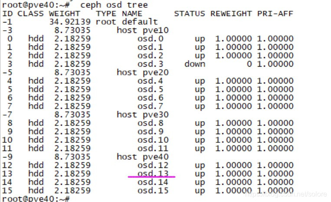Click the PRI-AFF column header
This screenshot has width=331, height=202.
point(275,14)
